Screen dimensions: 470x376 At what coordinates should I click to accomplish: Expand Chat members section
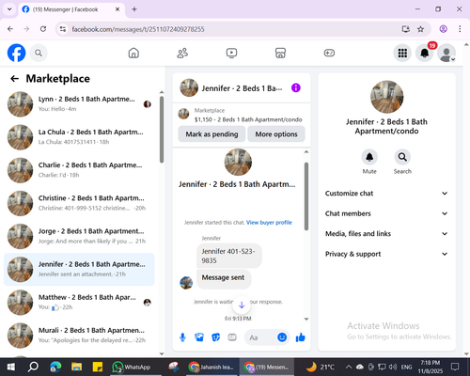point(386,213)
